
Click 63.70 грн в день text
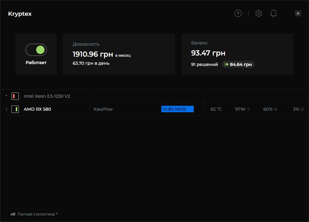pos(91,63)
